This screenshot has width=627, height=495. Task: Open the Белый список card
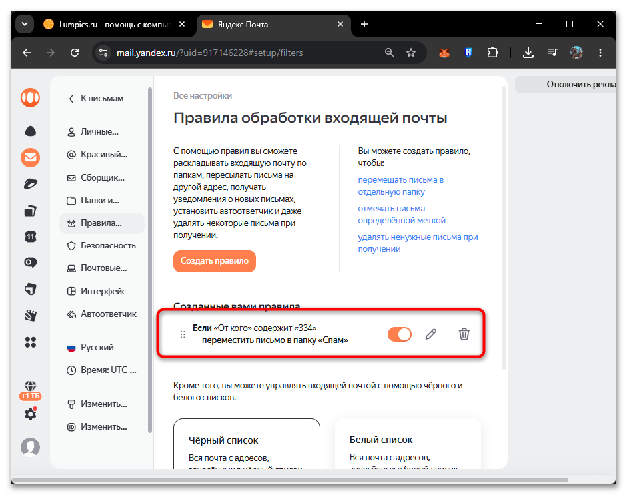[x=408, y=444]
